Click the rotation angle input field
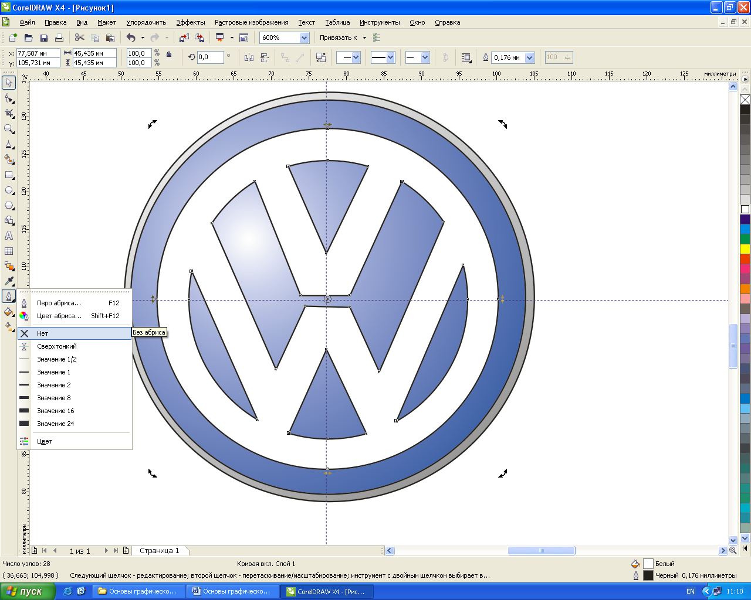Image resolution: width=751 pixels, height=600 pixels. (211, 57)
